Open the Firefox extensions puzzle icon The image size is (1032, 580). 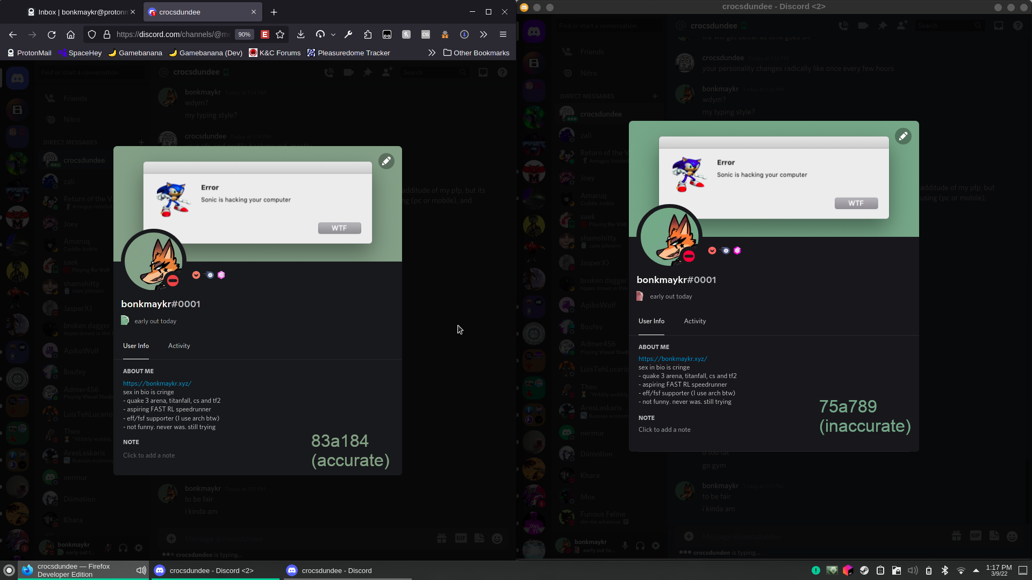tap(368, 34)
